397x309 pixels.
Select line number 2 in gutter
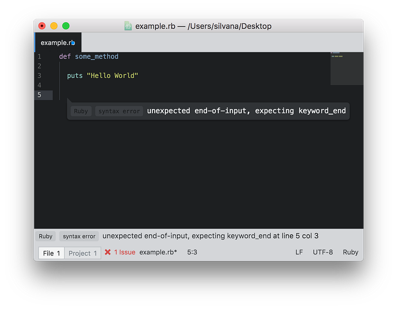tap(39, 66)
